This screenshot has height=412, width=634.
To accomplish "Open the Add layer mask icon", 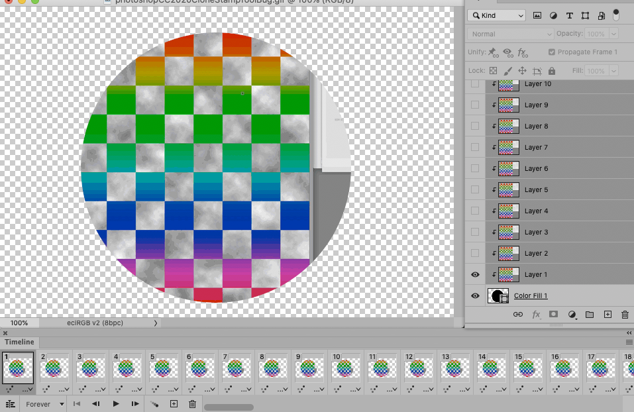I will coord(553,315).
